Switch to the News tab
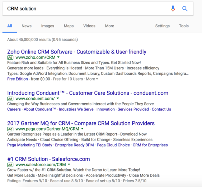Screen dimensions: 202x187 pyautogui.click(x=27, y=26)
